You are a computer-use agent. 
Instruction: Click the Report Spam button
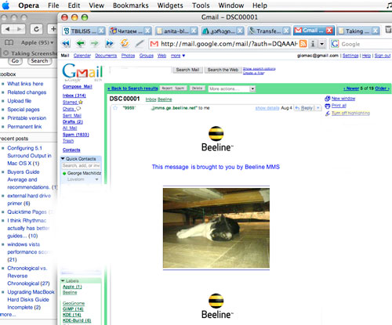tap(173, 88)
